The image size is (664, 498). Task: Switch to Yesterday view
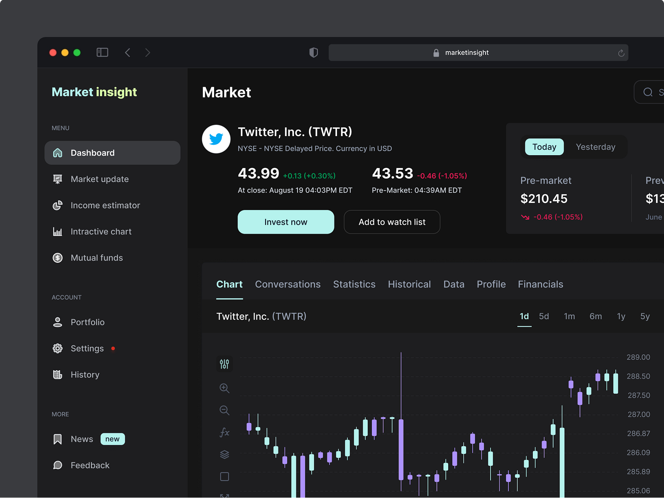click(x=596, y=147)
